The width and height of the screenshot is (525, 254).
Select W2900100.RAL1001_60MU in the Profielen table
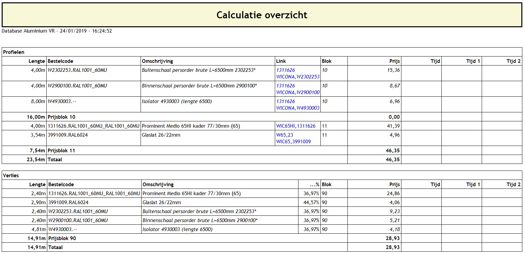pos(77,86)
